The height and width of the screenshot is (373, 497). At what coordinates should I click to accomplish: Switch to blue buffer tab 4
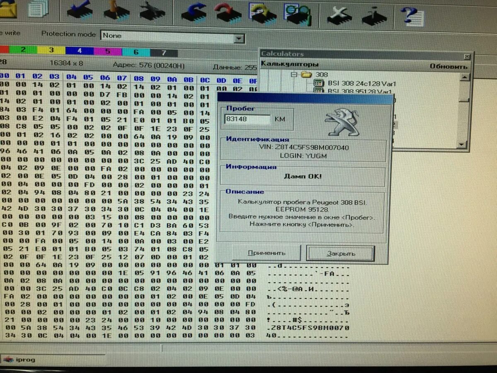click(x=80, y=51)
